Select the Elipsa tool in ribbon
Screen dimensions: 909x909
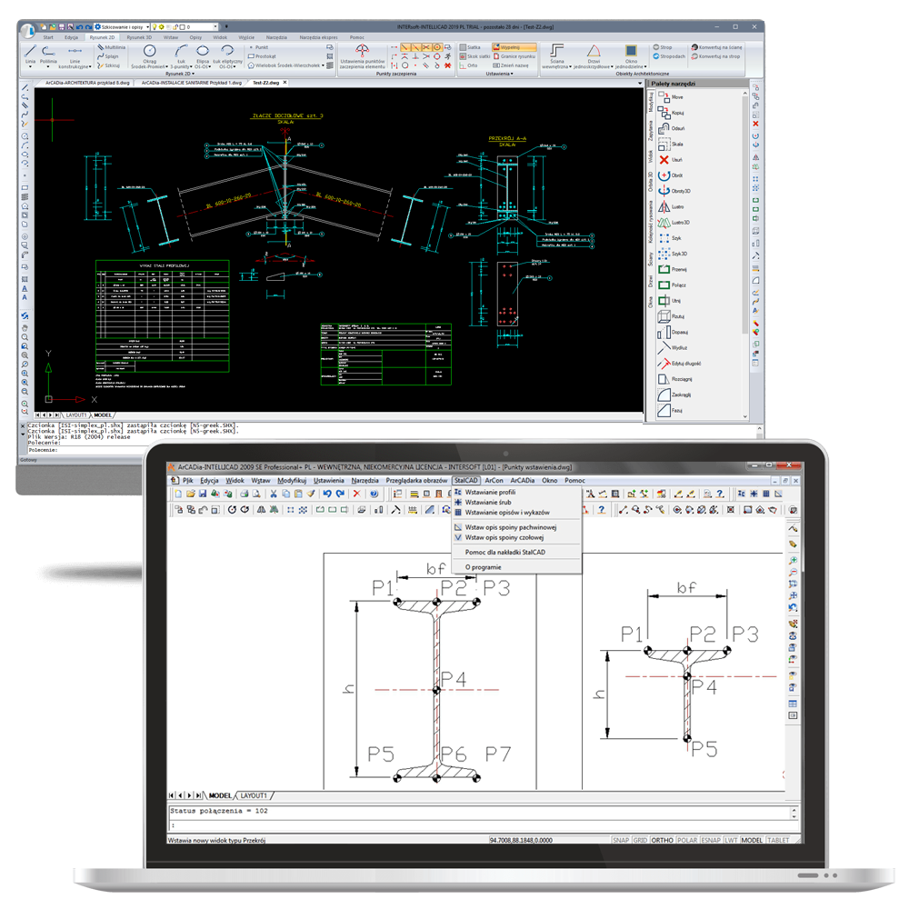coord(203,56)
